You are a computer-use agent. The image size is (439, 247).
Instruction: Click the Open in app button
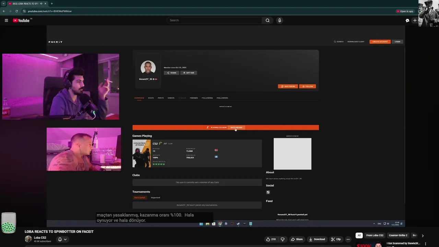(405, 11)
